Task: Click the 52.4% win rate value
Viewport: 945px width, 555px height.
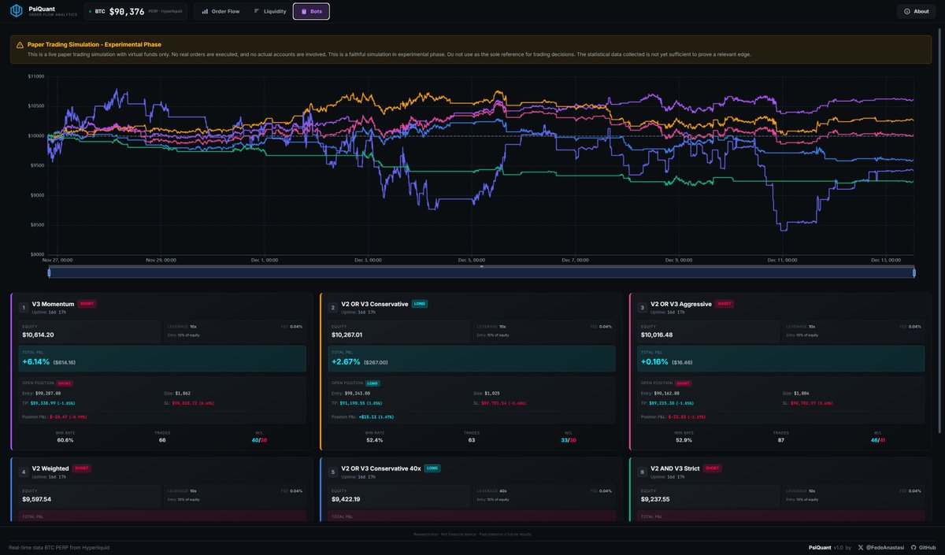Action: (375, 440)
